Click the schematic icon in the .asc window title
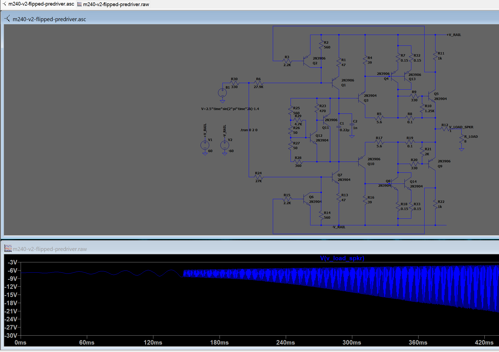 coord(7,19)
